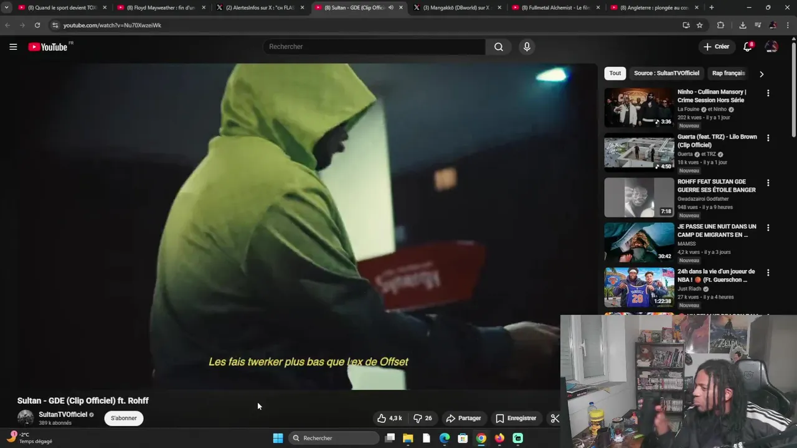Image resolution: width=797 pixels, height=448 pixels.
Task: Open Guerta Lilo Brown thumbnail
Action: point(639,152)
